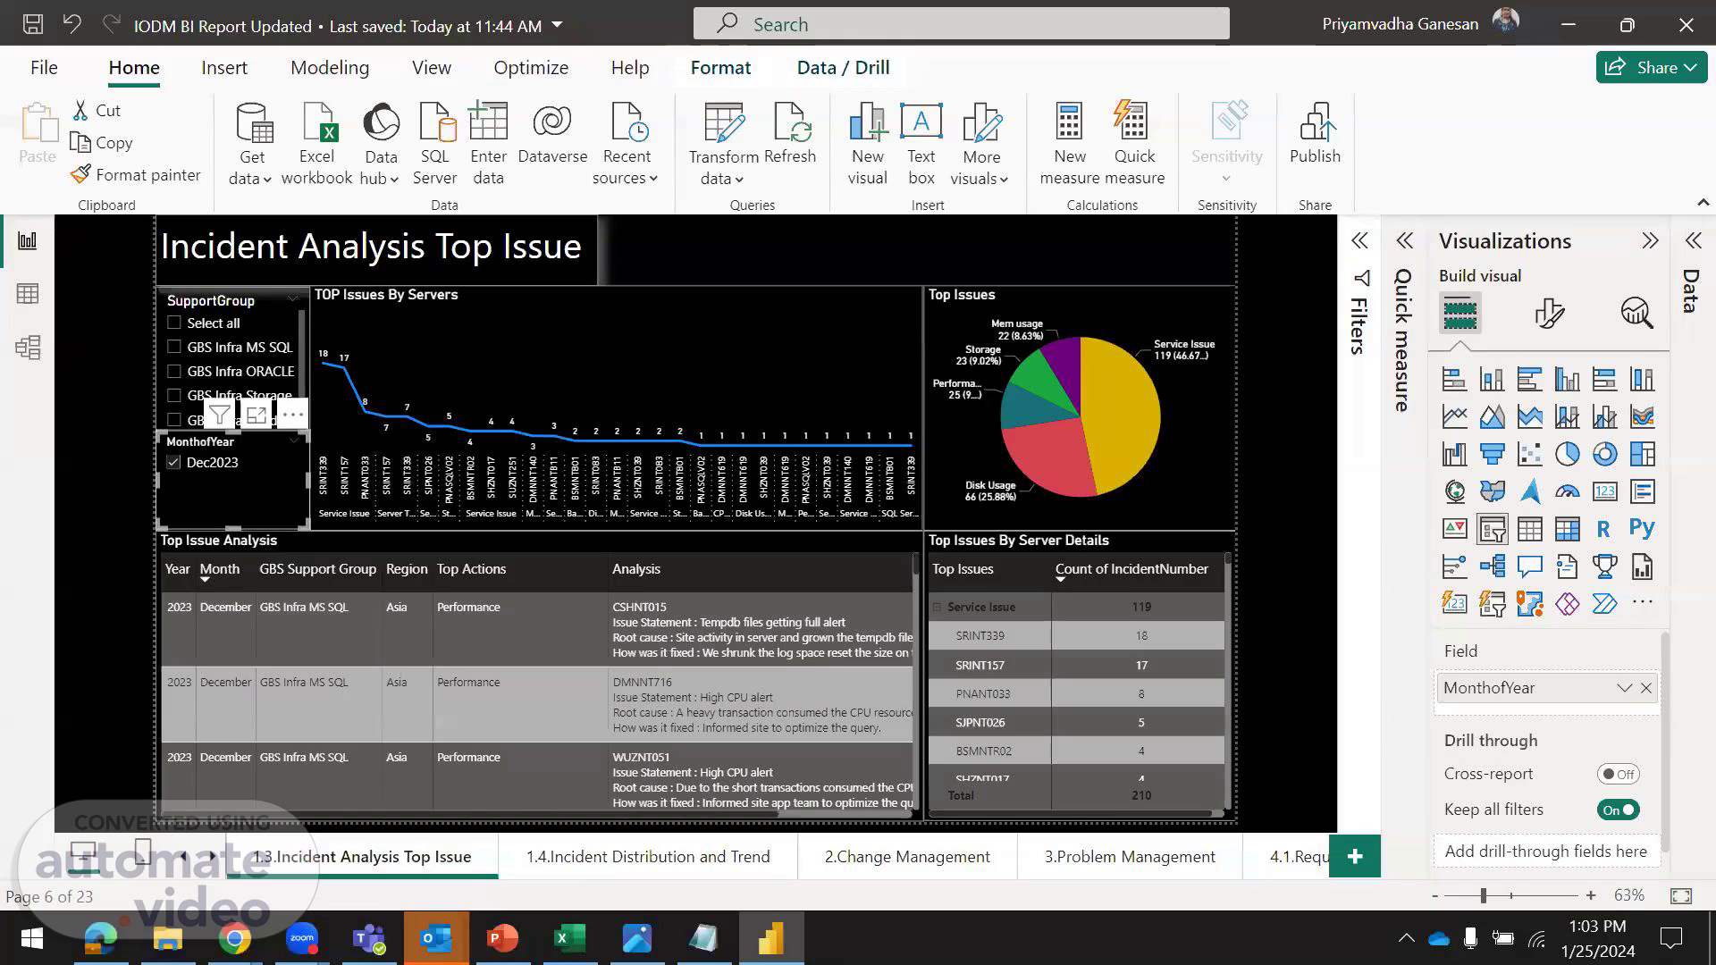This screenshot has width=1716, height=965.
Task: Open Model view in left sidebar
Action: tap(28, 348)
